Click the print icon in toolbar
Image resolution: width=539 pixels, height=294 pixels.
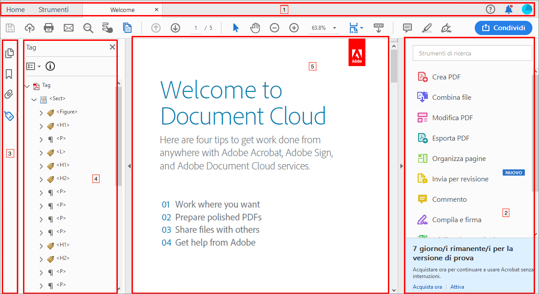coord(49,28)
